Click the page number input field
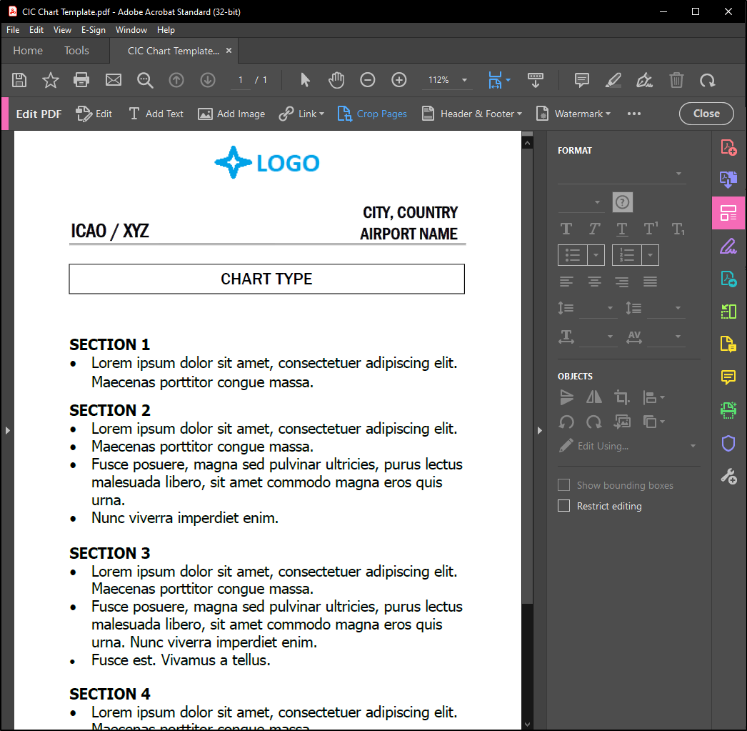Viewport: 747px width, 731px height. pos(241,80)
